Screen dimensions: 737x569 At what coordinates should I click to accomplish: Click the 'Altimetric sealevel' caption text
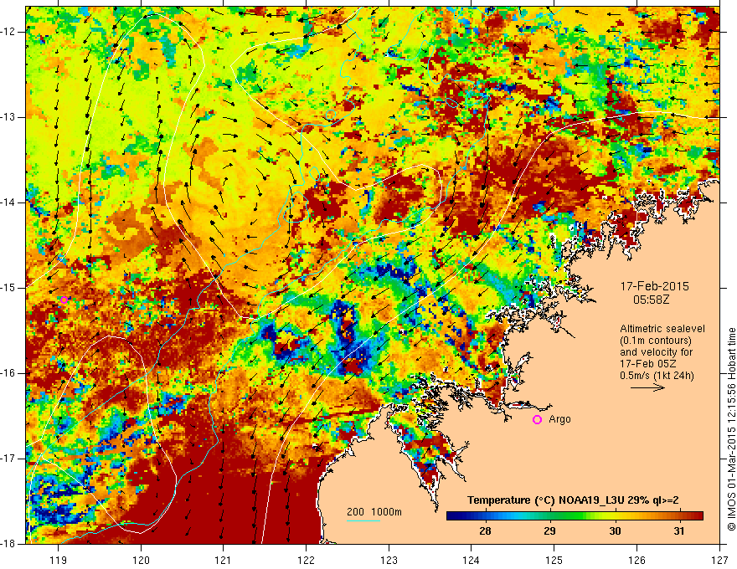662,329
